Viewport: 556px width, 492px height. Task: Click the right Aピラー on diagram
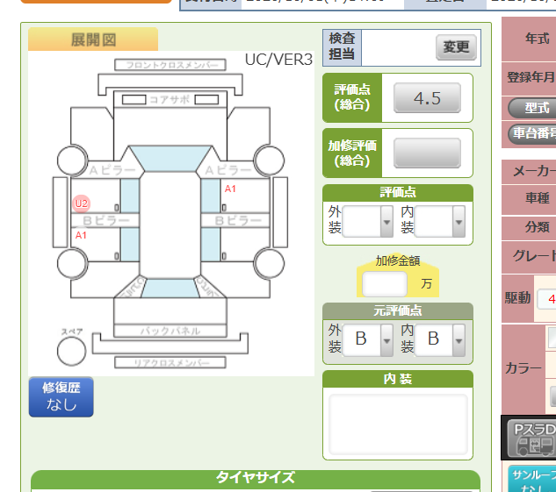[x=228, y=171]
